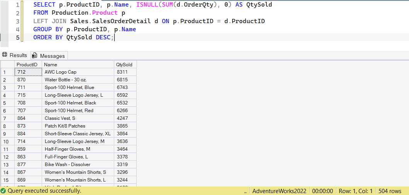This screenshot has width=409, height=195.
Task: Click the DESC keyword in line 5
Action: tap(103, 37)
